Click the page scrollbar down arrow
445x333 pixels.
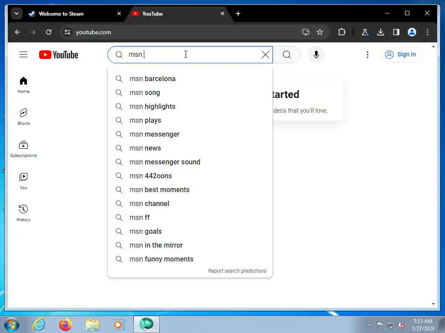tap(433, 304)
